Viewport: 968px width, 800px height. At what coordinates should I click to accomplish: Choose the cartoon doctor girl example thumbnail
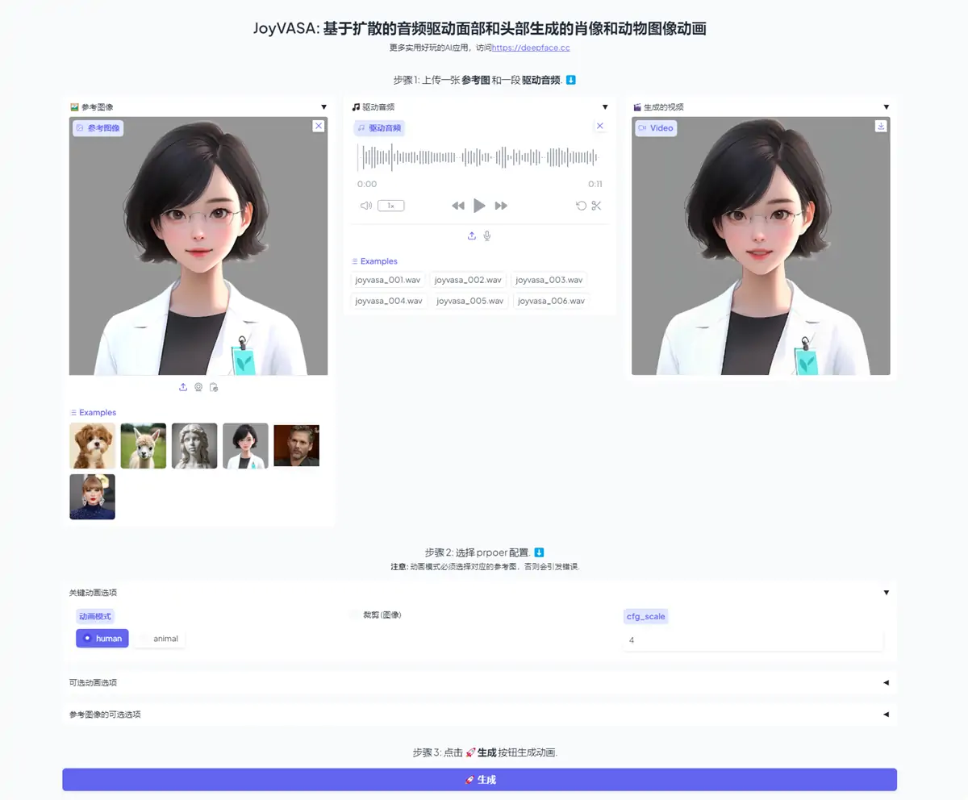[x=245, y=446]
